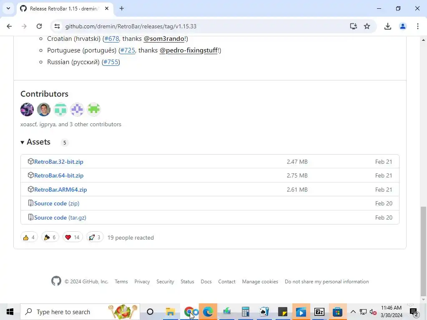
Task: Open the notification center icon
Action: [414, 312]
